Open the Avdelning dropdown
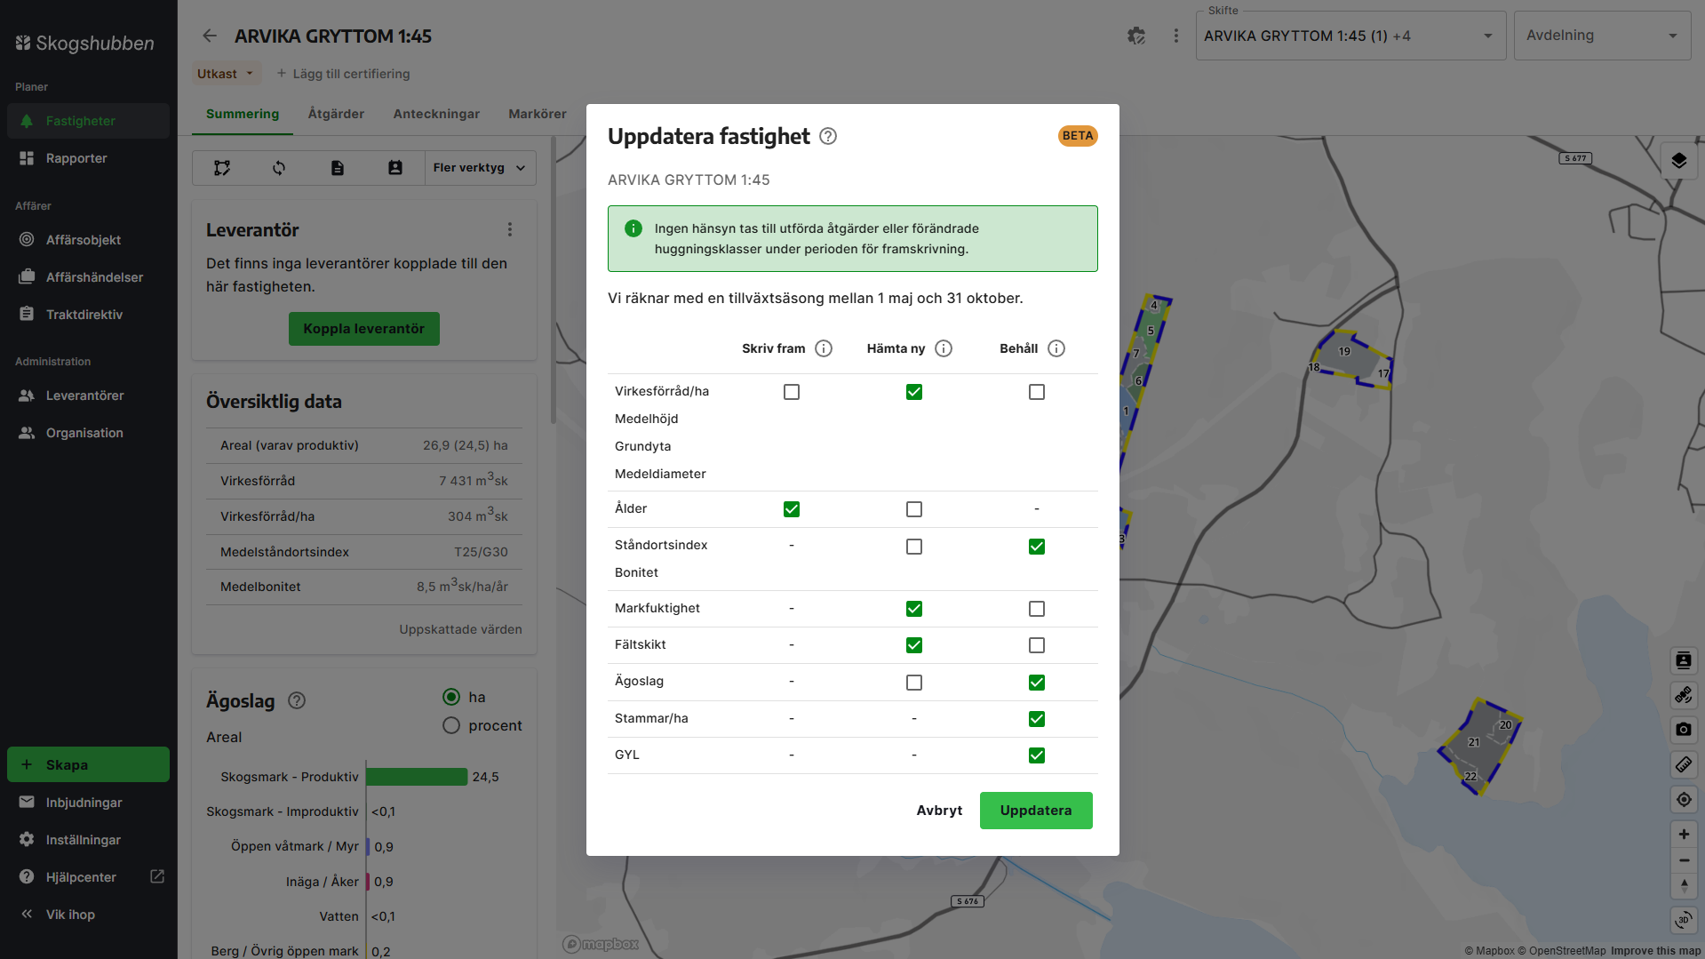Screen dimensions: 1705x959 click(1601, 36)
